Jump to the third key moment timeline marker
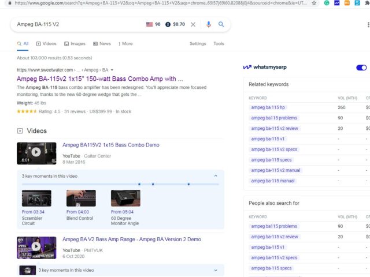 [x=188, y=184]
